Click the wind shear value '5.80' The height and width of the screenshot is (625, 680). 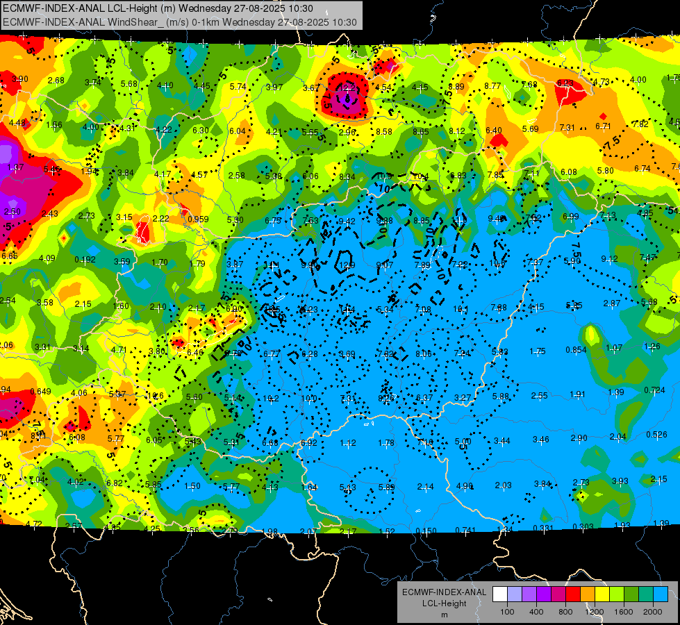[x=606, y=170]
